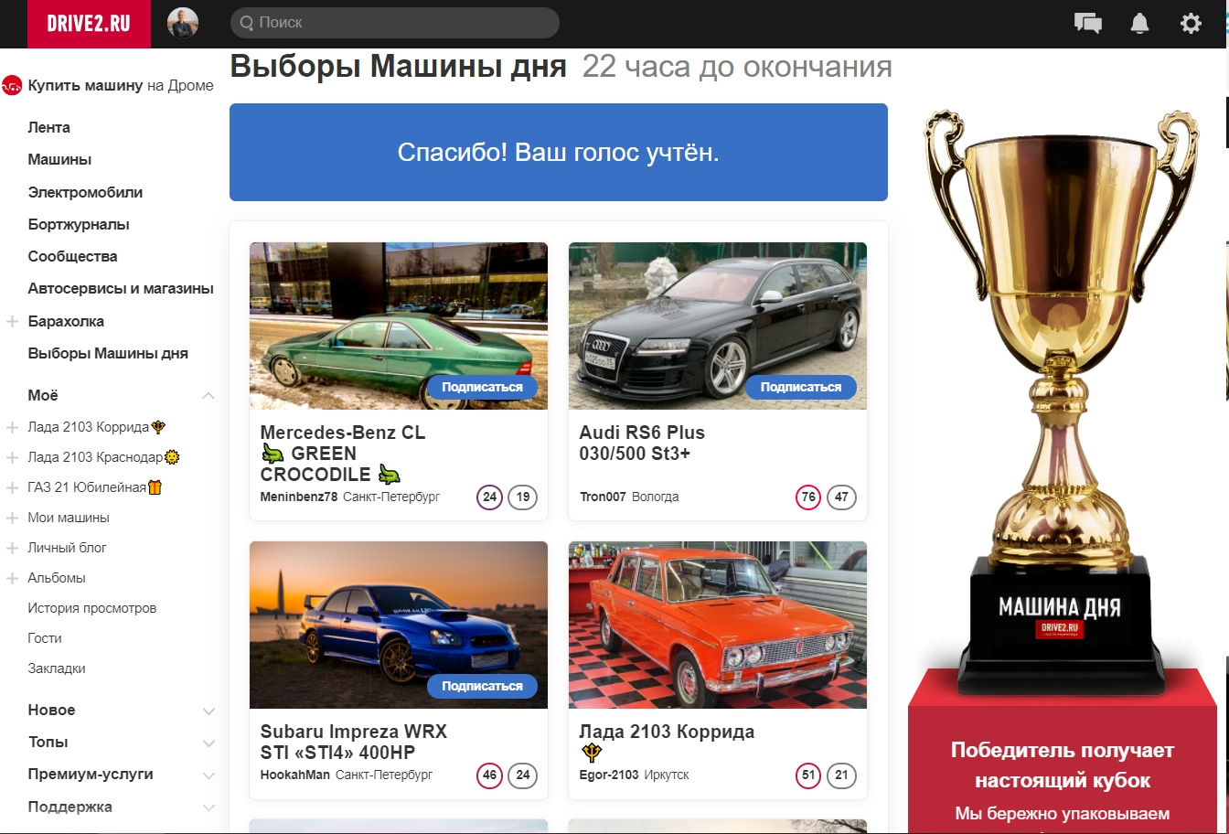Click the DRIVE2.RU logo
Image resolution: width=1229 pixels, height=834 pixels.
pos(89,24)
